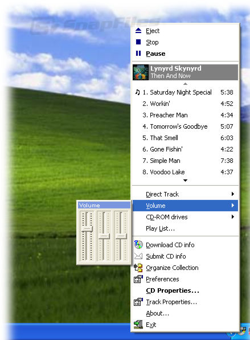Click the Submit CD info envelope icon
250x340 pixels.
point(138,256)
